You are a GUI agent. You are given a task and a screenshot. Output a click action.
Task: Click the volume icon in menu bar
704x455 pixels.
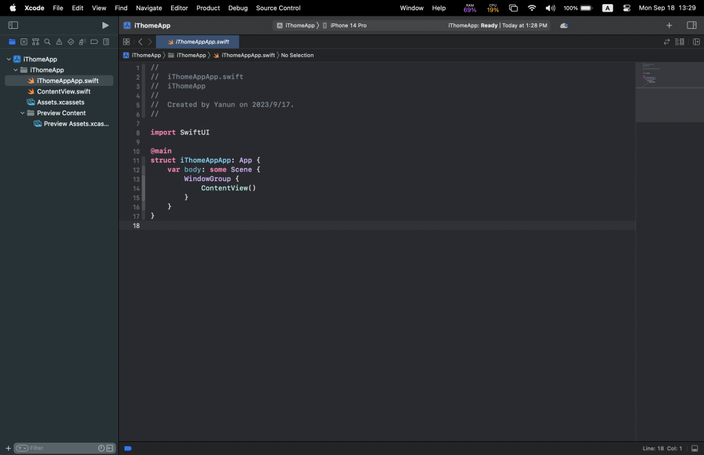(x=550, y=8)
